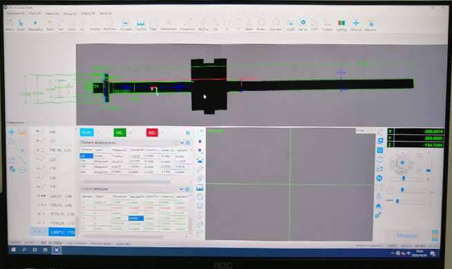Click the gear icon right of NG button
Screen dimensions: 452x269
[x=188, y=132]
